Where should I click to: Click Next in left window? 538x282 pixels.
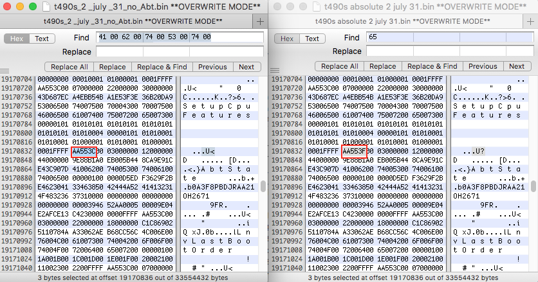point(246,67)
